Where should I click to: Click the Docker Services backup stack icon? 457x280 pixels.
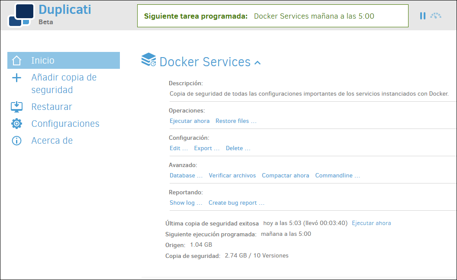click(x=148, y=60)
